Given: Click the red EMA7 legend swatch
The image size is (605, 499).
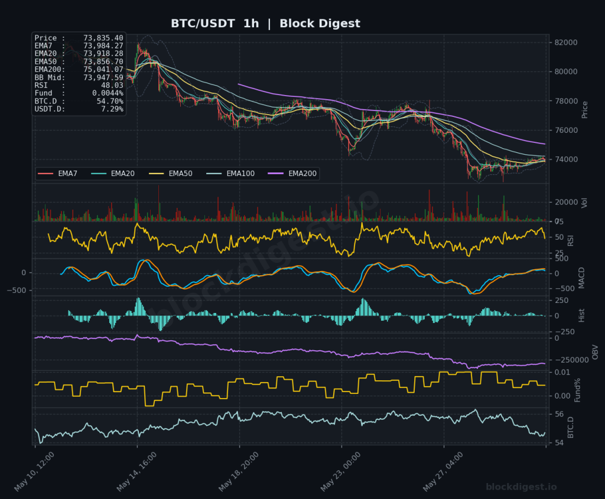Looking at the screenshot, I should [45, 174].
